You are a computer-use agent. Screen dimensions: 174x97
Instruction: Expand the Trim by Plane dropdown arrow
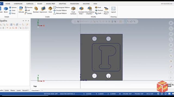point(108,14)
